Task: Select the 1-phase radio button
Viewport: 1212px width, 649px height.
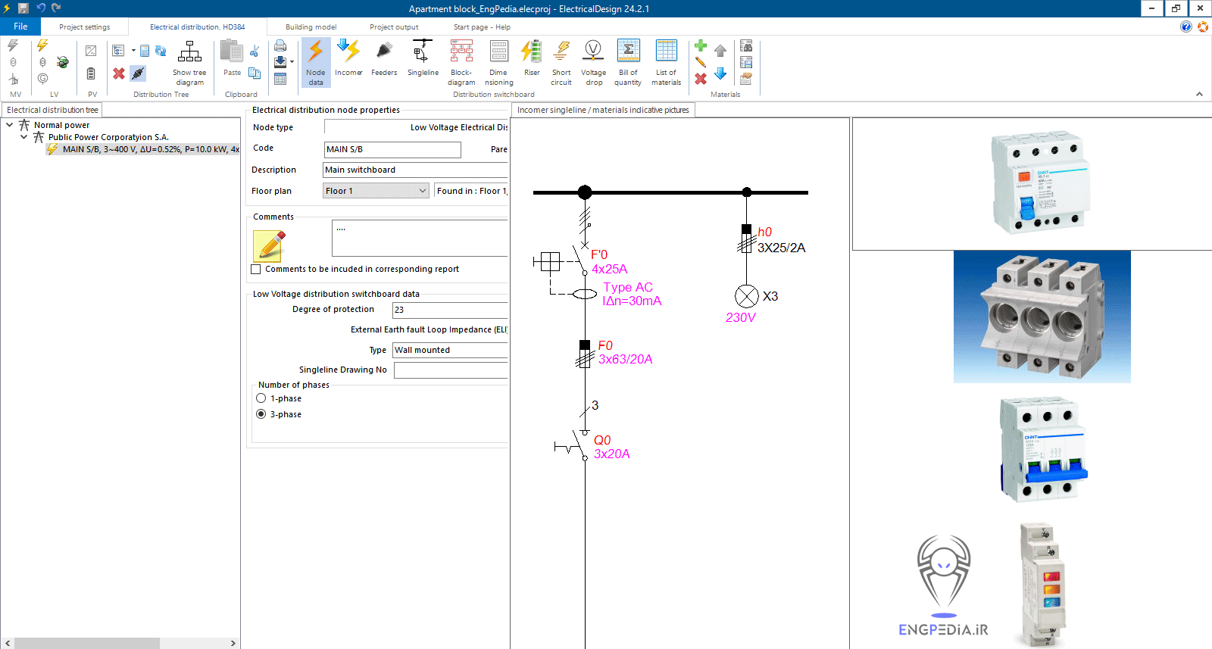Action: point(261,398)
